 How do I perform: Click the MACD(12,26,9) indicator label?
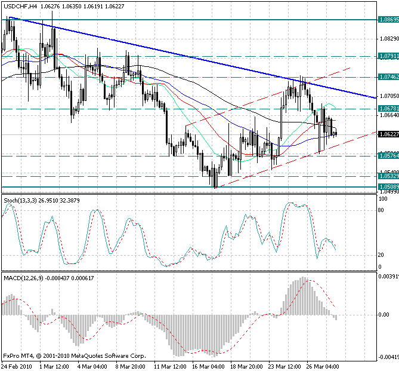[x=48, y=278]
